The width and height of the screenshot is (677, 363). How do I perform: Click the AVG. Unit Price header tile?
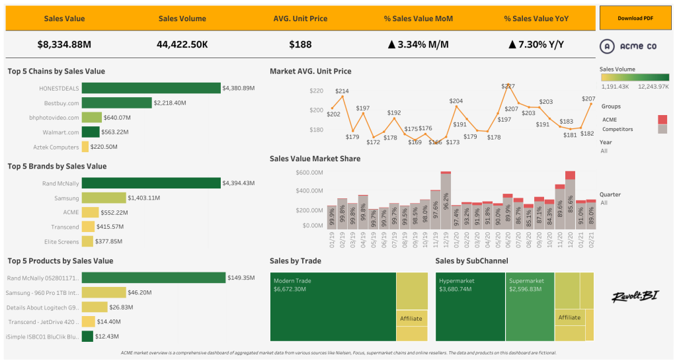click(300, 19)
